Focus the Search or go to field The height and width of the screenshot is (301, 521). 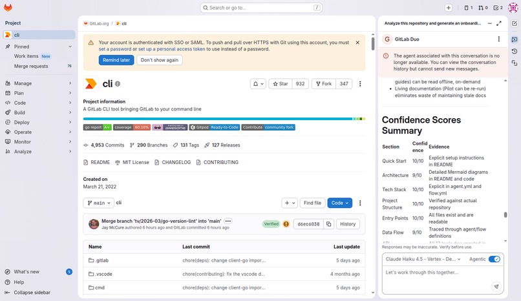(x=261, y=8)
